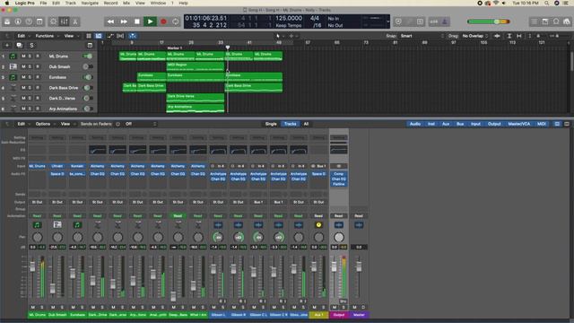Open tracks area Edit menu dropdown
This screenshot has height=323, width=574.
pos(23,36)
